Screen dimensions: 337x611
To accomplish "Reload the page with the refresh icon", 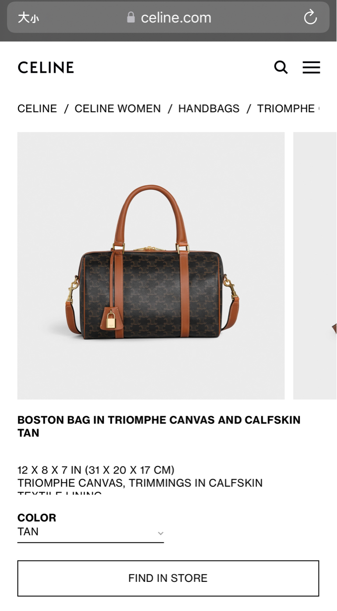I will tap(310, 18).
